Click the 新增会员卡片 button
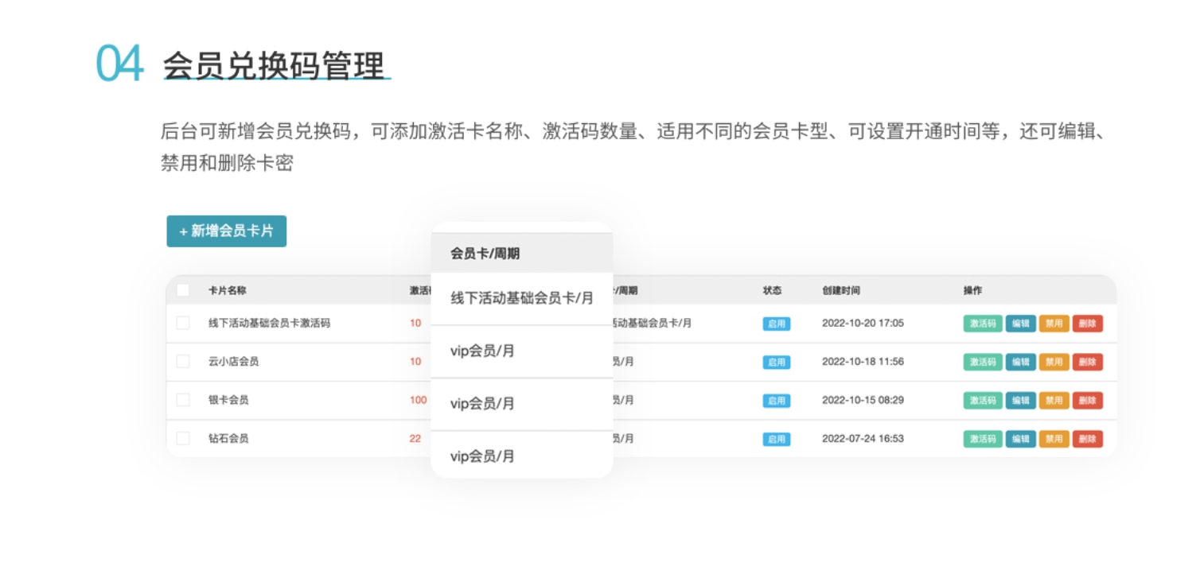Screen dimensions: 1204x570 pyautogui.click(x=226, y=231)
